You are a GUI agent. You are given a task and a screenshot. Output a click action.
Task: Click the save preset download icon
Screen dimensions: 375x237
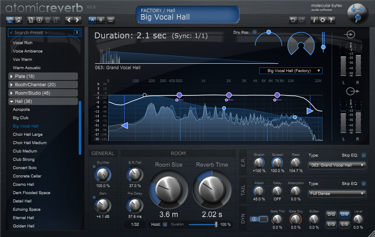[x=39, y=20]
